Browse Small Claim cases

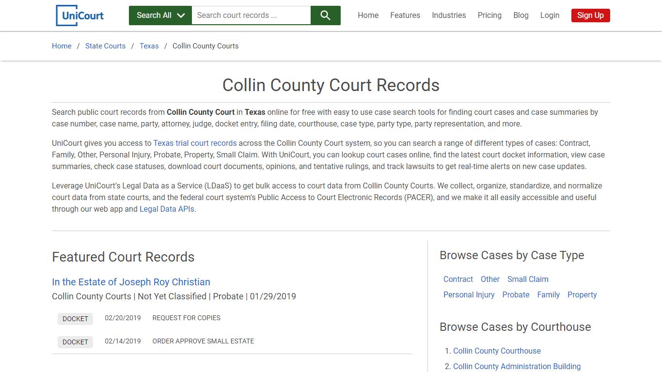point(528,279)
